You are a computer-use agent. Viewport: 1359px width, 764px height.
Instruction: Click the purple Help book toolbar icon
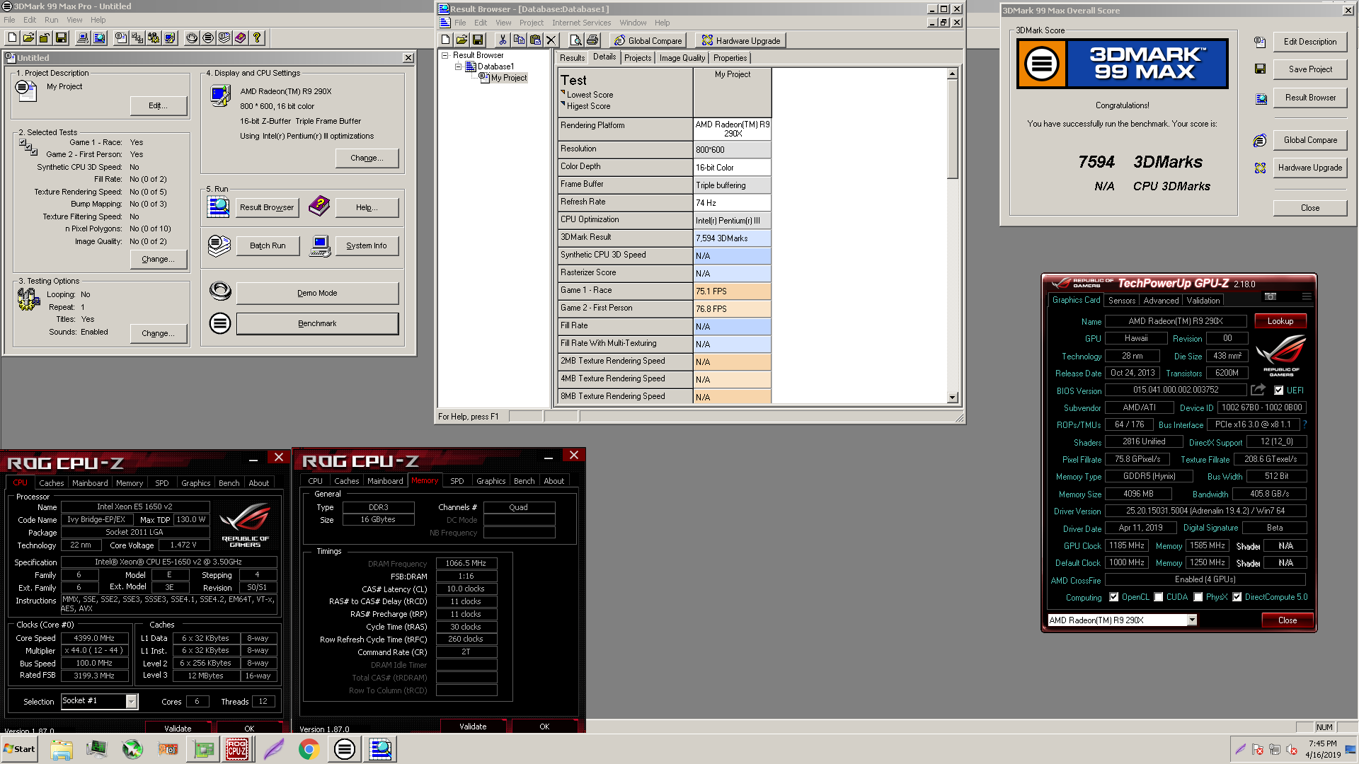click(x=241, y=38)
